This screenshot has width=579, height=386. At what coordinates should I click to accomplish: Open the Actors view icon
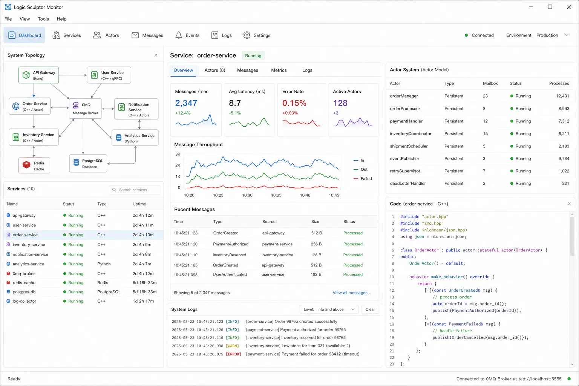tap(97, 35)
